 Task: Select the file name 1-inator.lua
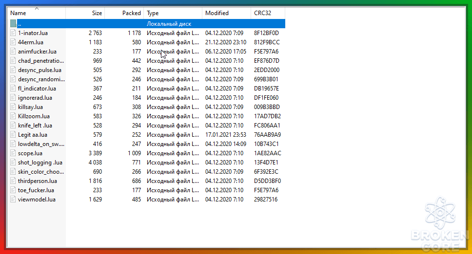(33, 33)
